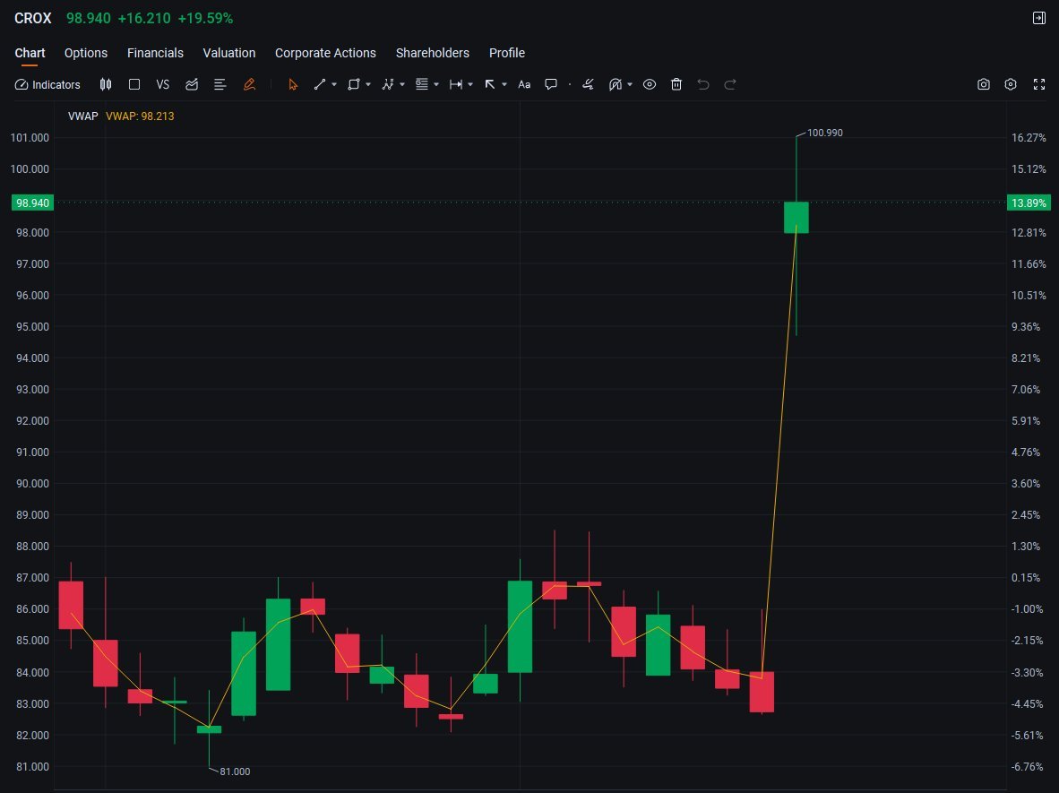Expand the pattern tools dropdown arrow
This screenshot has width=1059, height=793.
tap(402, 84)
